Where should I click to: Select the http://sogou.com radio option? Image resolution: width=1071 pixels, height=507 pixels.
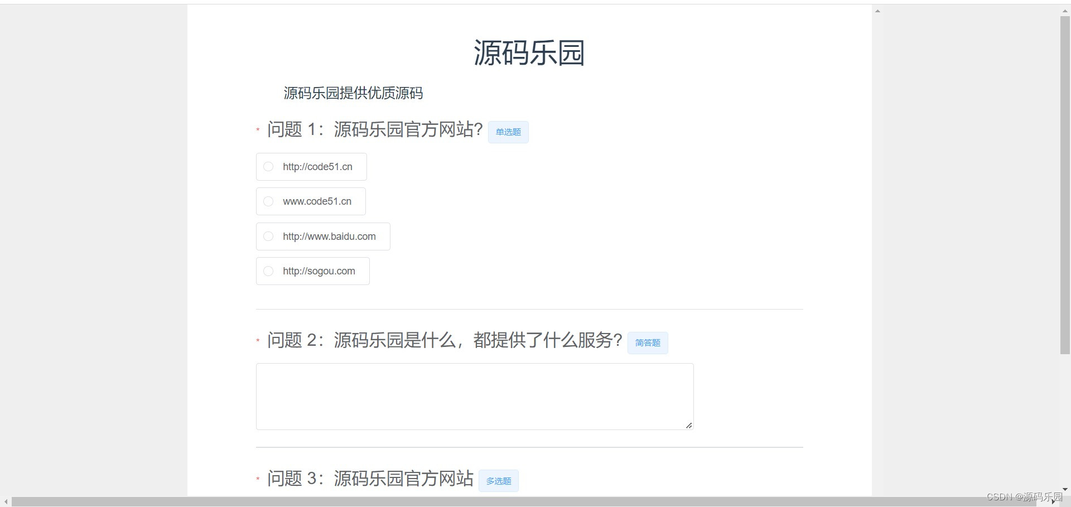(268, 271)
